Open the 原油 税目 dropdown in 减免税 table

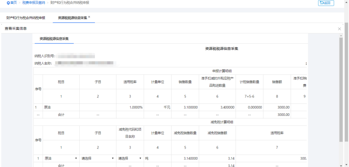pos(61,158)
